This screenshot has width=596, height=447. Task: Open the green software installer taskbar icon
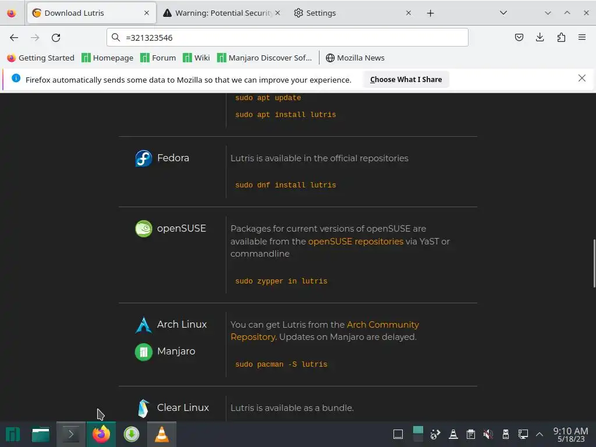pos(132,434)
